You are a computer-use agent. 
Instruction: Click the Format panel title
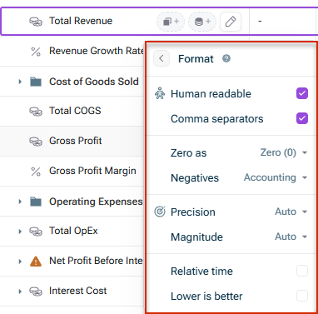pos(196,59)
